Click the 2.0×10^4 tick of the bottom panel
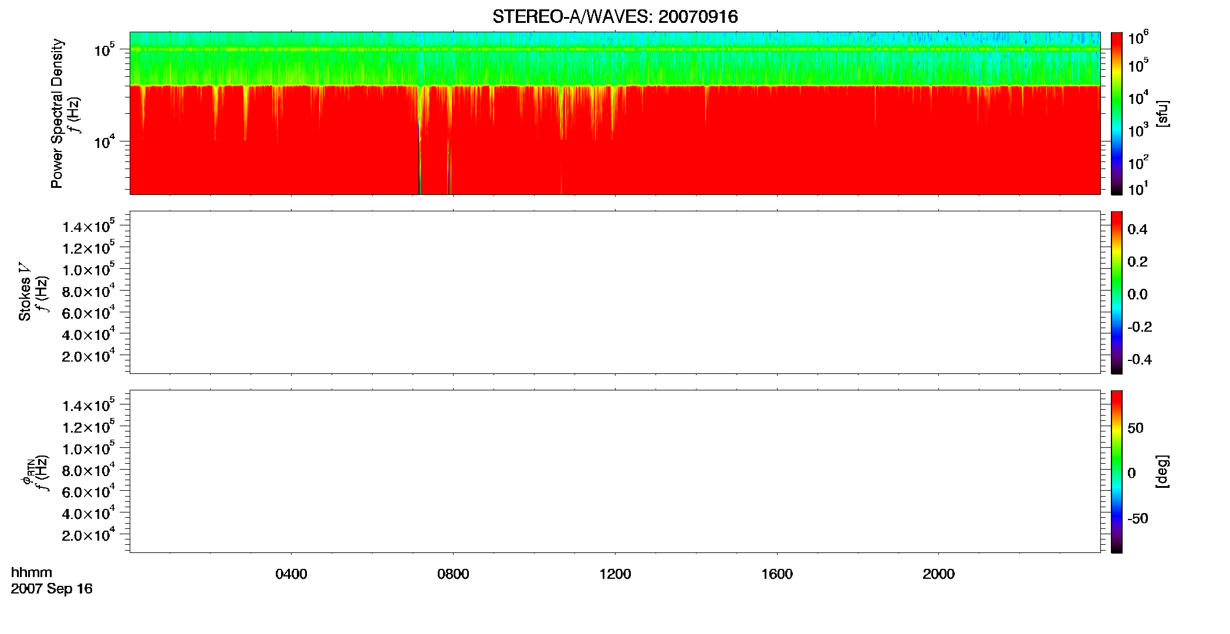 pos(88,534)
